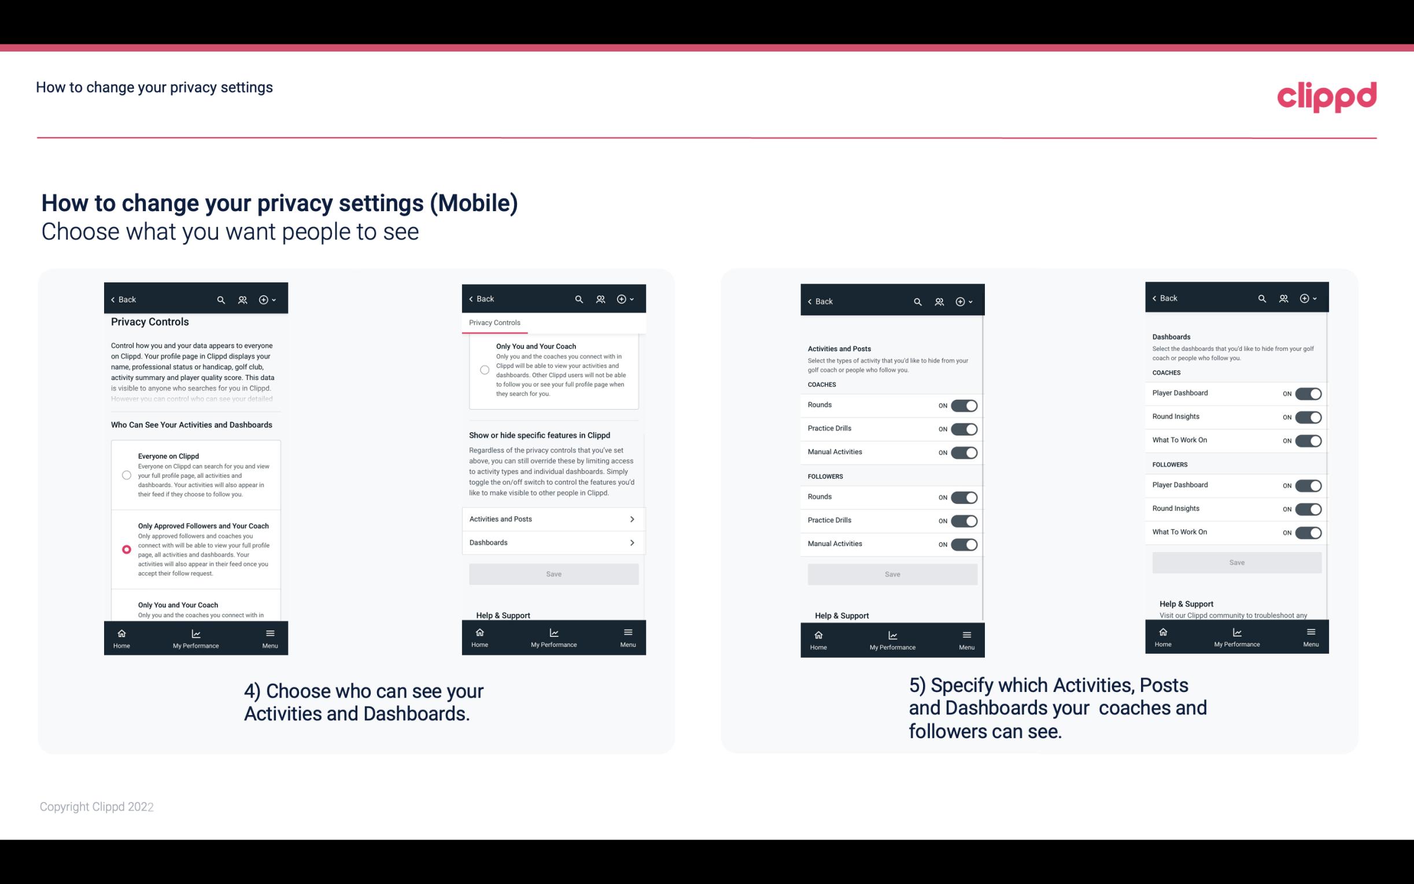Click Save button in Dashboards screen
This screenshot has width=1414, height=884.
(x=1236, y=562)
